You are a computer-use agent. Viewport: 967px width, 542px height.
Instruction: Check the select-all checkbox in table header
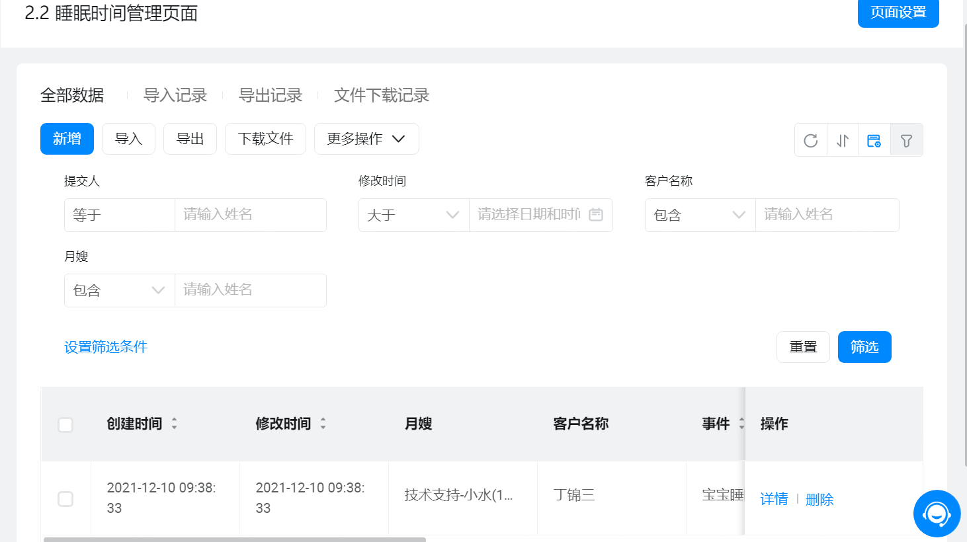(65, 424)
